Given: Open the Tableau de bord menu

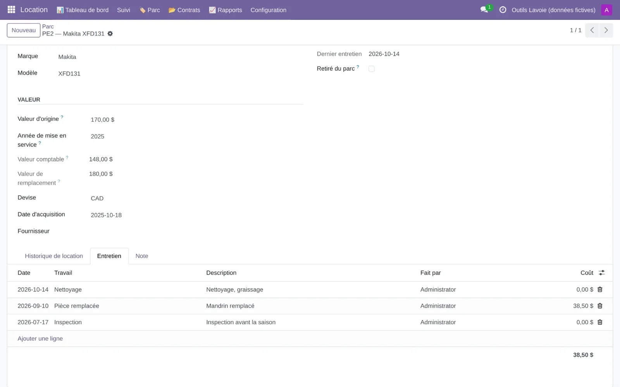Looking at the screenshot, I should click(83, 10).
